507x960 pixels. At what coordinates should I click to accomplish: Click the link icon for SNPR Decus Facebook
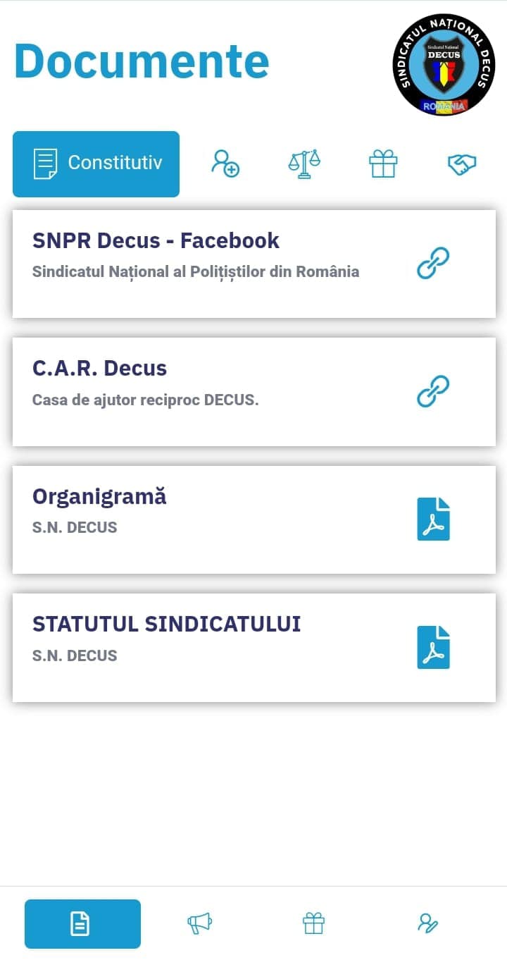[x=433, y=264]
